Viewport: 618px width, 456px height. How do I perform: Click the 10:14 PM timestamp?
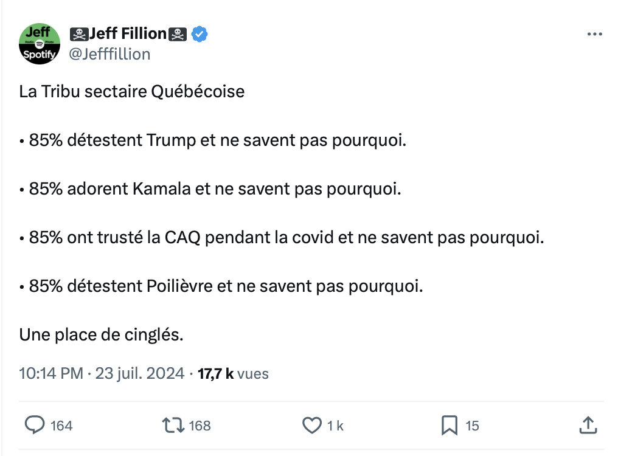click(51, 373)
